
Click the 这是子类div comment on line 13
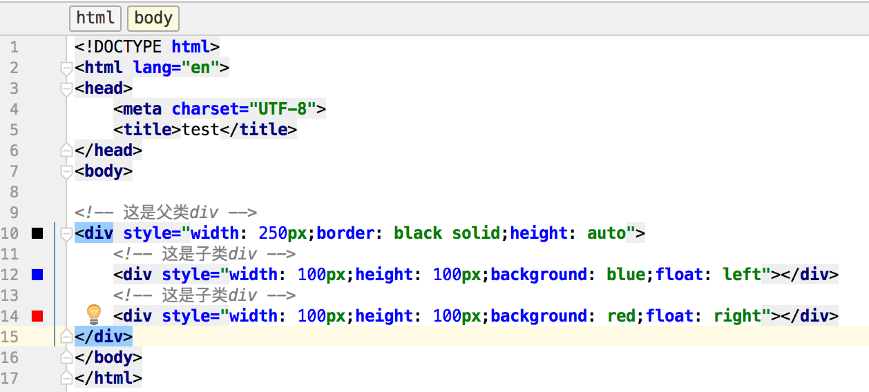205,295
